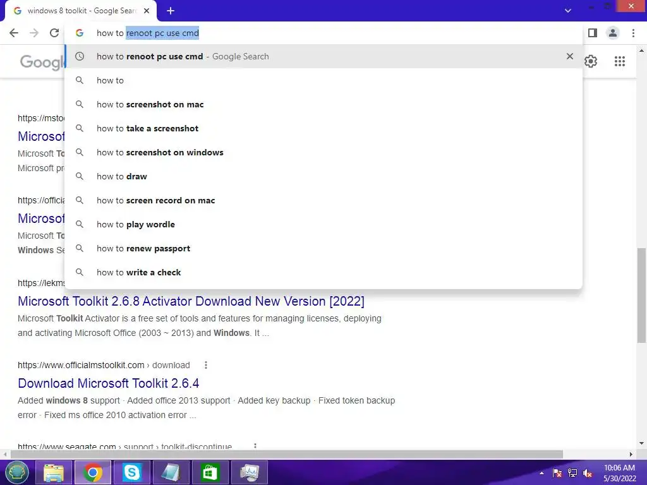Open Google settings gear
Image resolution: width=647 pixels, height=485 pixels.
[x=591, y=61]
